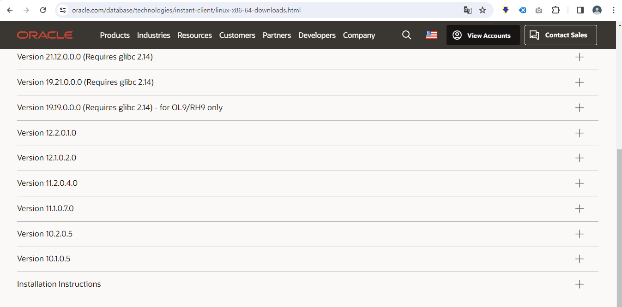Click the Contact Sales button
Screen dimensions: 622x307
[561, 35]
